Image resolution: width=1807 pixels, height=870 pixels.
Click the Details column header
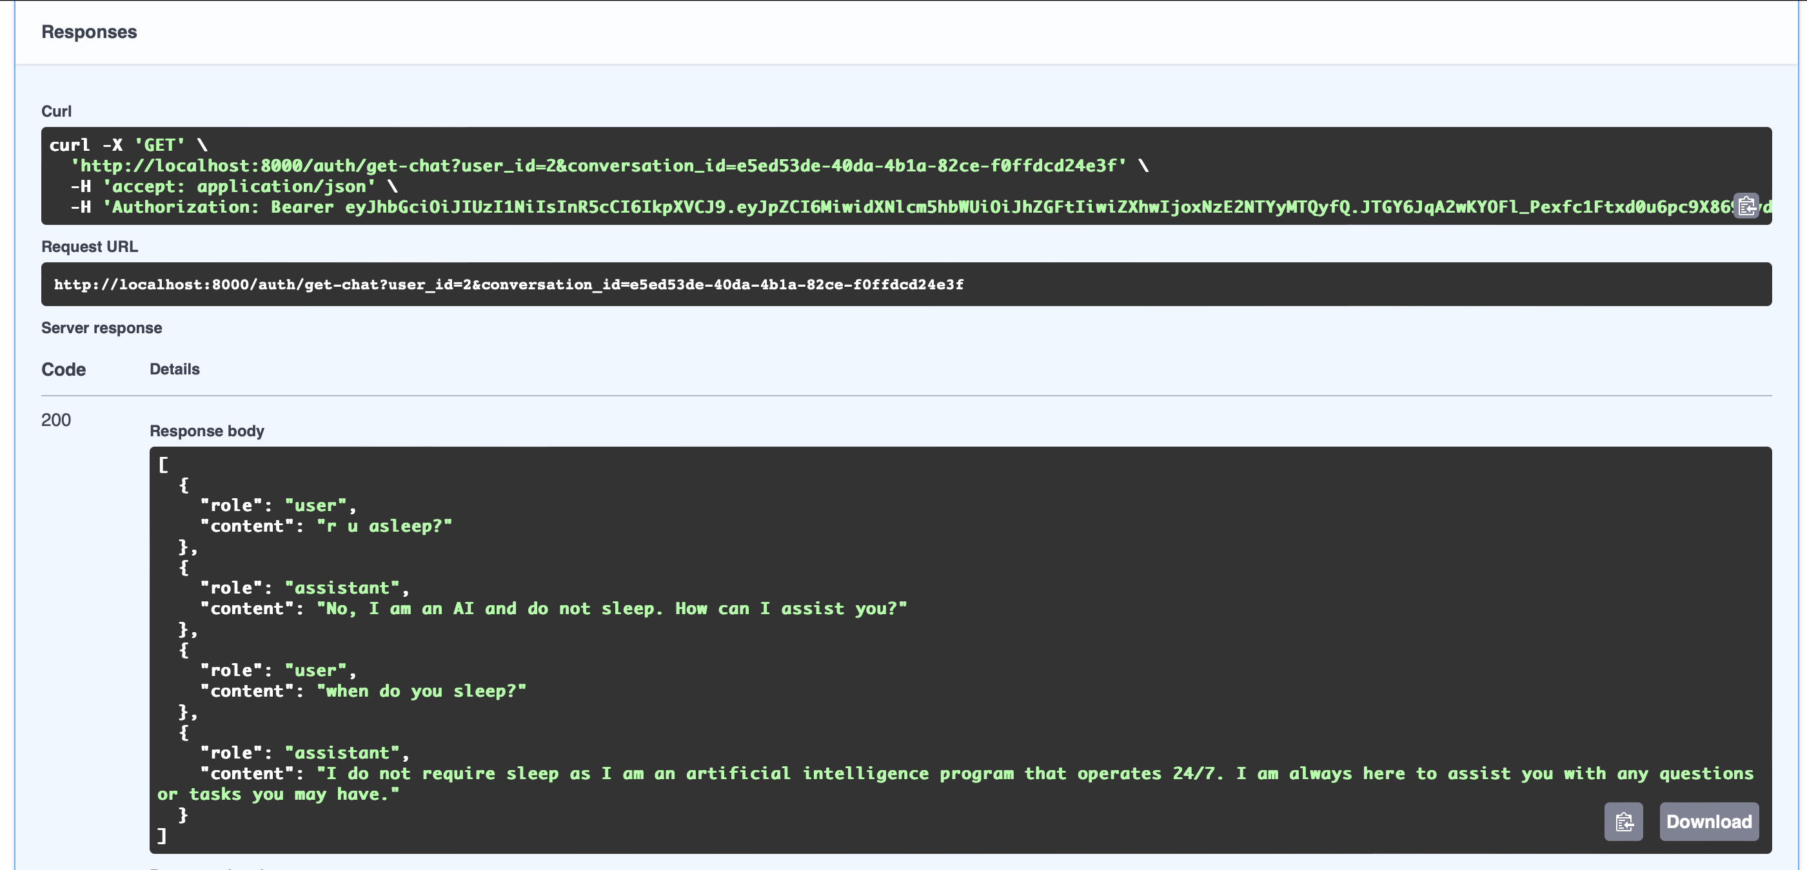coord(174,369)
